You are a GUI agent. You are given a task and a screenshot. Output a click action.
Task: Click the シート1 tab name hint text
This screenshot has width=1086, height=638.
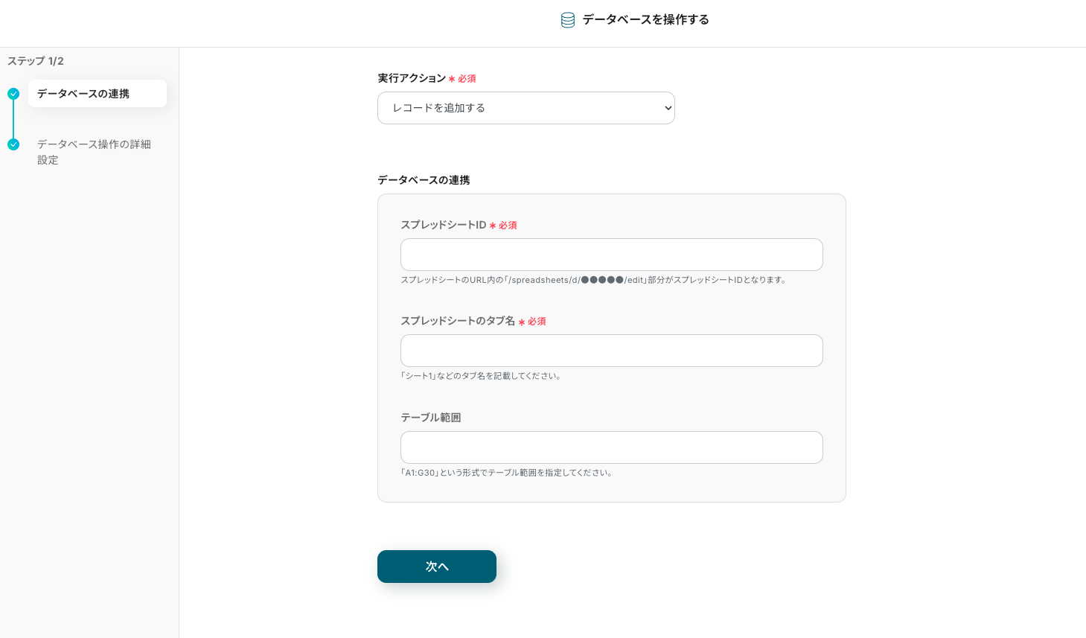(481, 376)
